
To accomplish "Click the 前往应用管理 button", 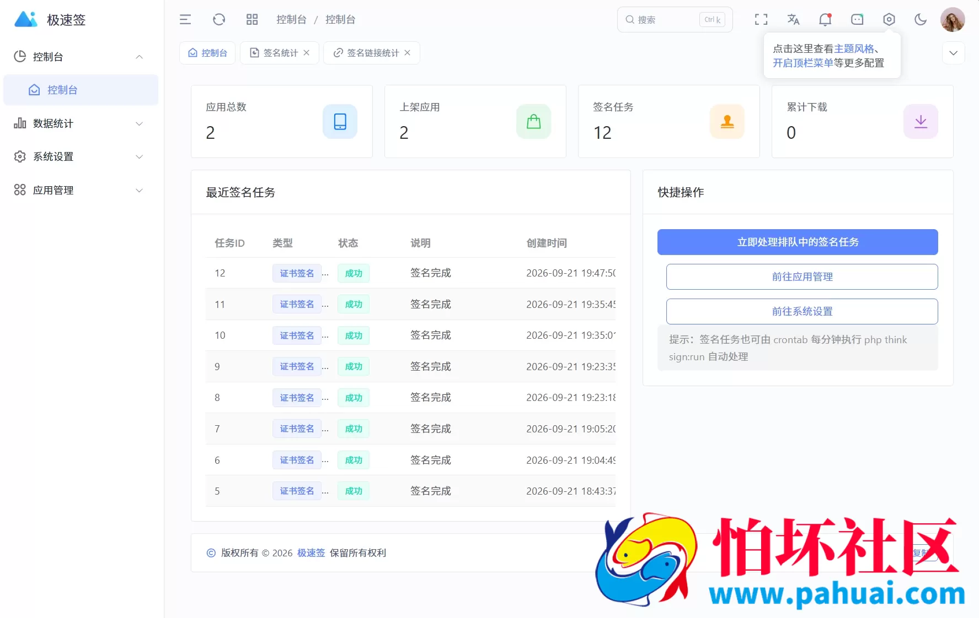I will (x=802, y=277).
